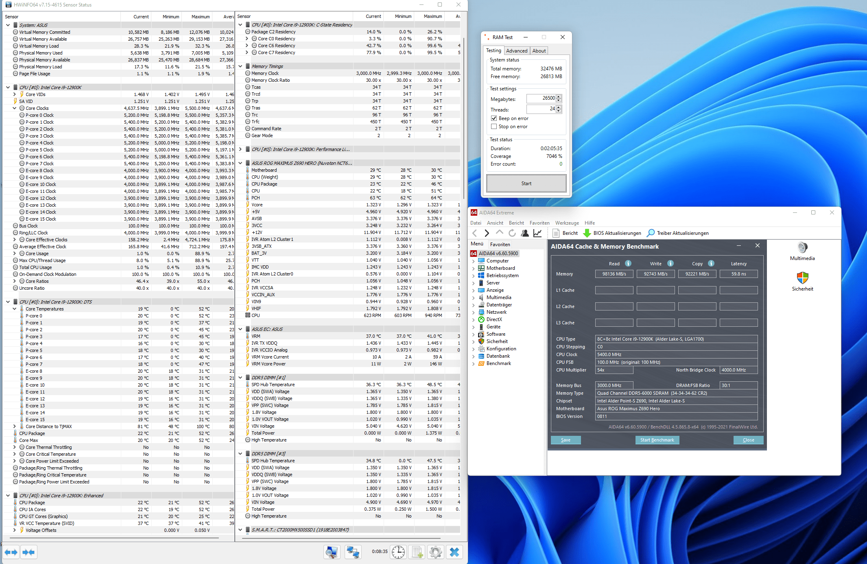
Task: Click Start Benchmark button
Action: (657, 440)
